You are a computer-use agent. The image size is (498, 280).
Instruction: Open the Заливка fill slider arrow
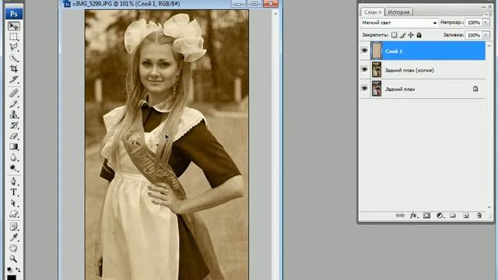coord(486,35)
